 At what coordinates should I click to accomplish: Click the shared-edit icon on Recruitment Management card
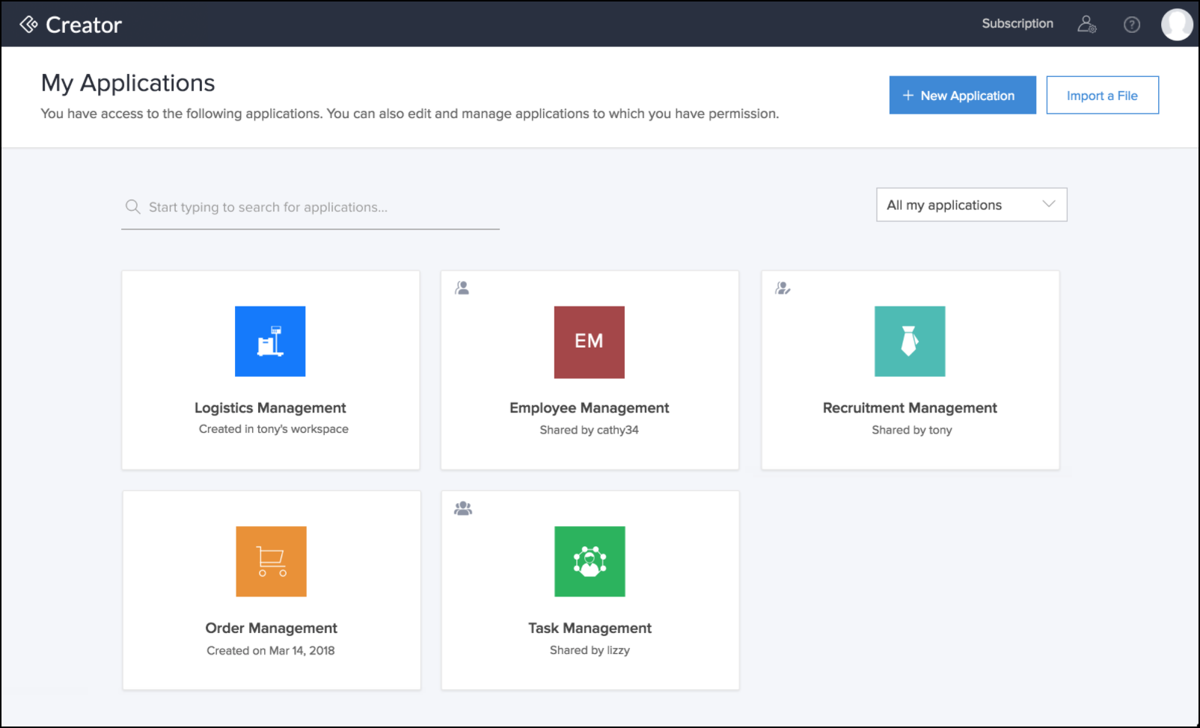pos(783,288)
